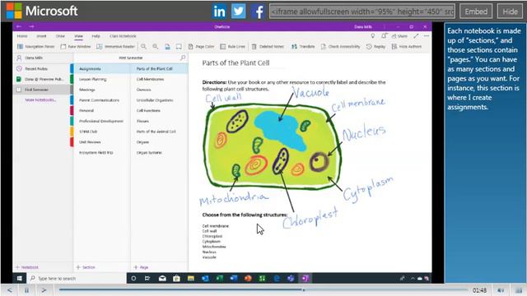Image resolution: width=527 pixels, height=296 pixels.
Task: Click the 100% zoom page icon
Action: pos(167,47)
